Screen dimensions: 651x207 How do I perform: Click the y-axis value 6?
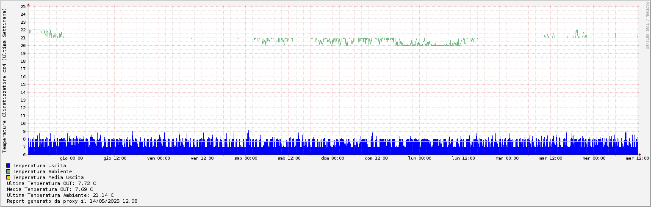(x=25, y=155)
